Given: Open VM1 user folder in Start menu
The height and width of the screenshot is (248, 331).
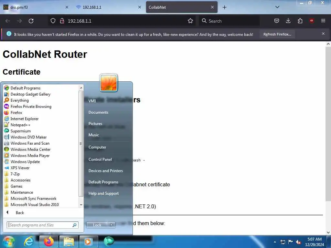Looking at the screenshot, I should point(92,101).
